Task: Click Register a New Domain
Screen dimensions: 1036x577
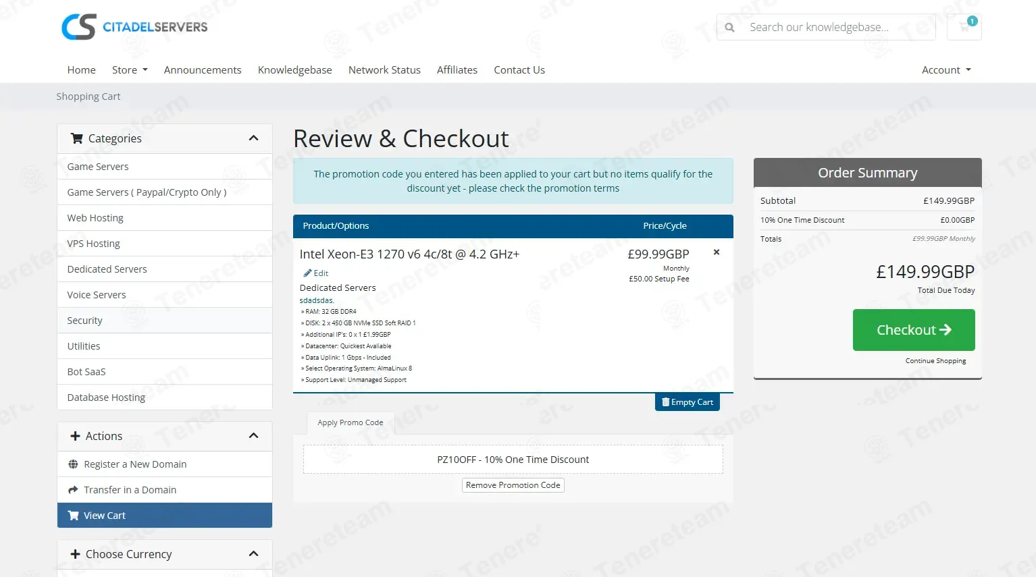Action: (x=165, y=464)
